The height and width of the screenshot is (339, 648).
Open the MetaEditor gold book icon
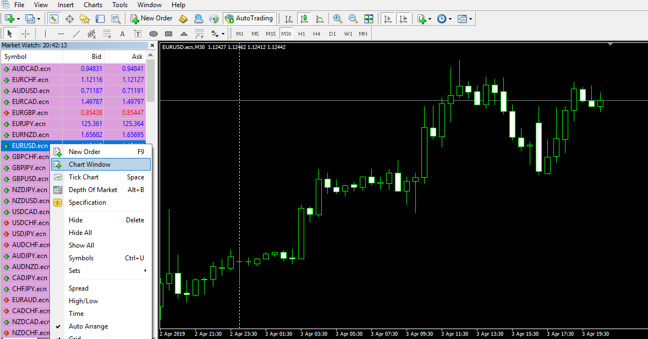coord(183,19)
